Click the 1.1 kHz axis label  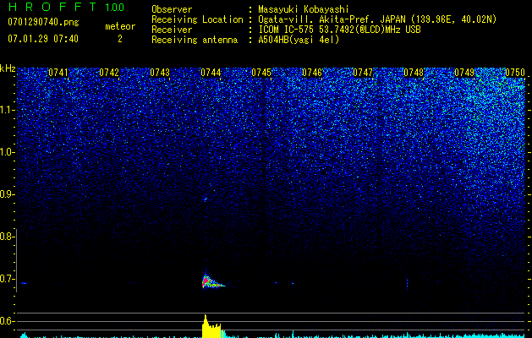pos(7,110)
